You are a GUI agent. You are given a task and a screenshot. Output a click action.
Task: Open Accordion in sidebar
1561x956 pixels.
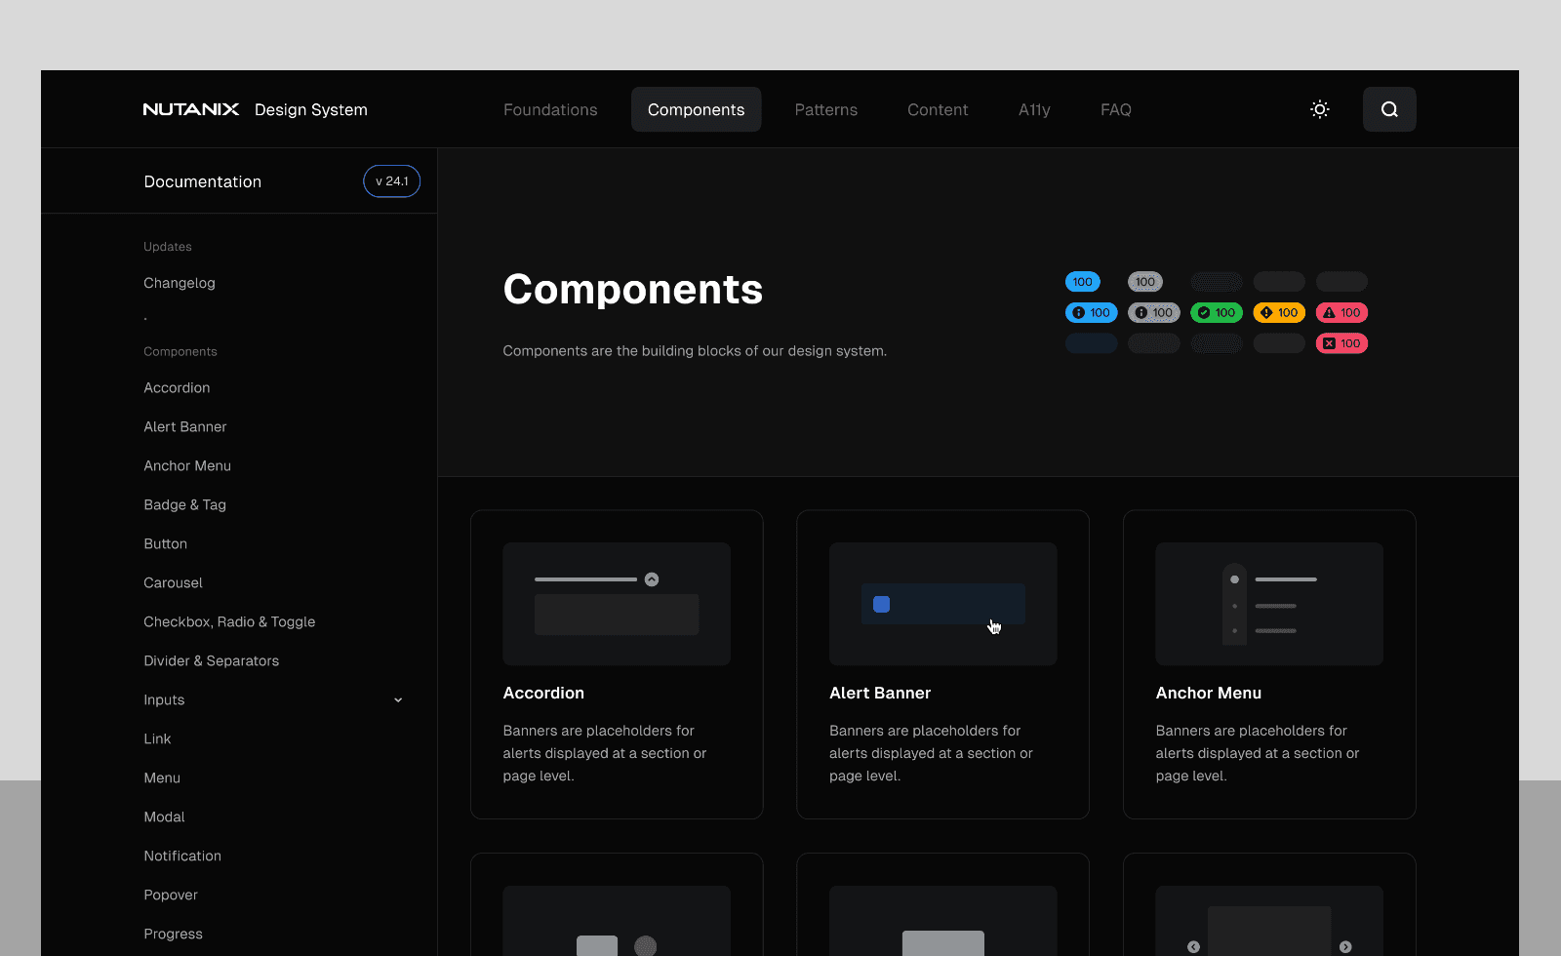coord(177,387)
